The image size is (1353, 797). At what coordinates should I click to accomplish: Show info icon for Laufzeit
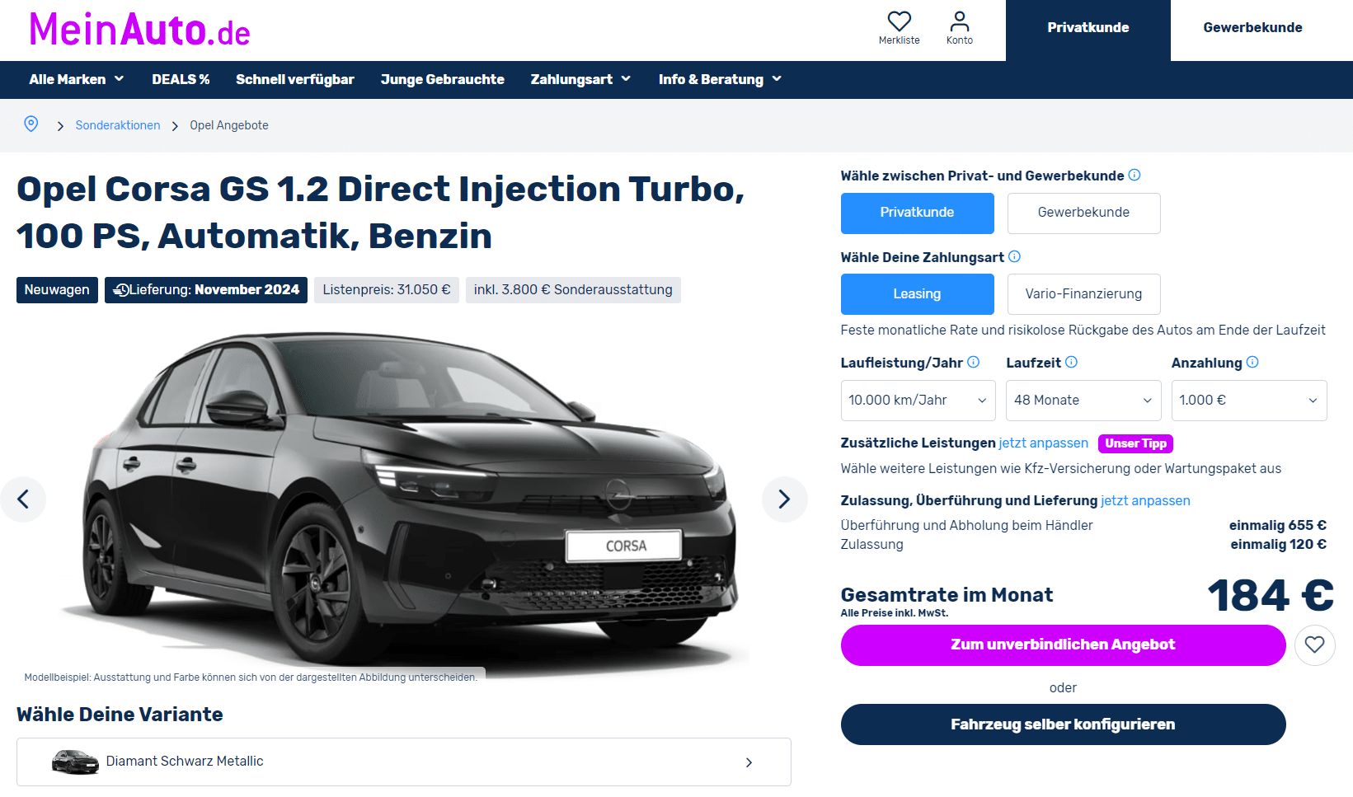pyautogui.click(x=1072, y=362)
